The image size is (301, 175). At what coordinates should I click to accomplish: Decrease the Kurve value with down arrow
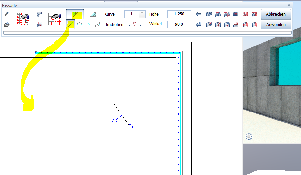tap(142, 16)
